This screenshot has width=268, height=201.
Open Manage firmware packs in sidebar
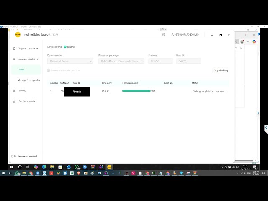[x=28, y=80]
